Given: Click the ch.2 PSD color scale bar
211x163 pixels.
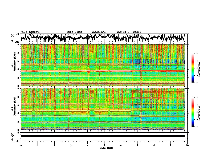Looking at the screenshot, I should coord(193,112).
